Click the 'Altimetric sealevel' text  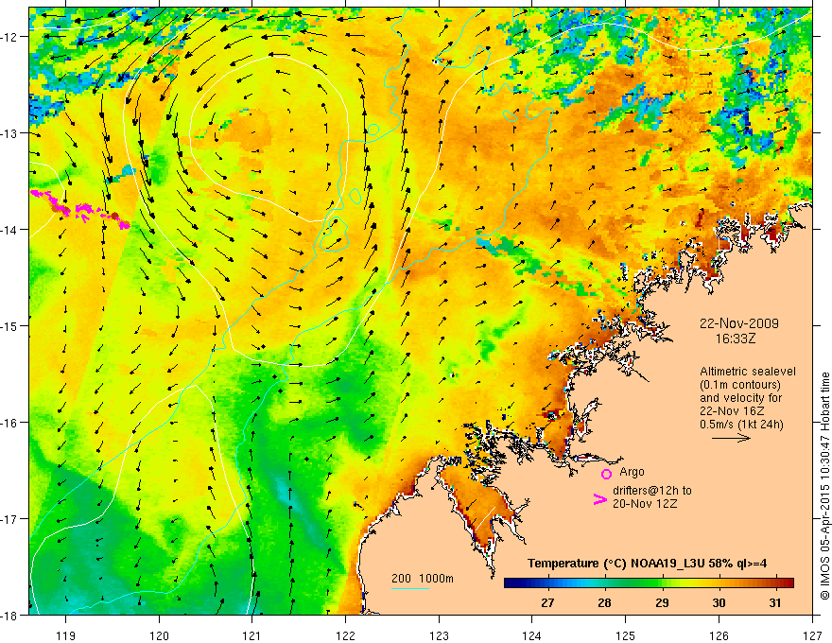(x=748, y=372)
